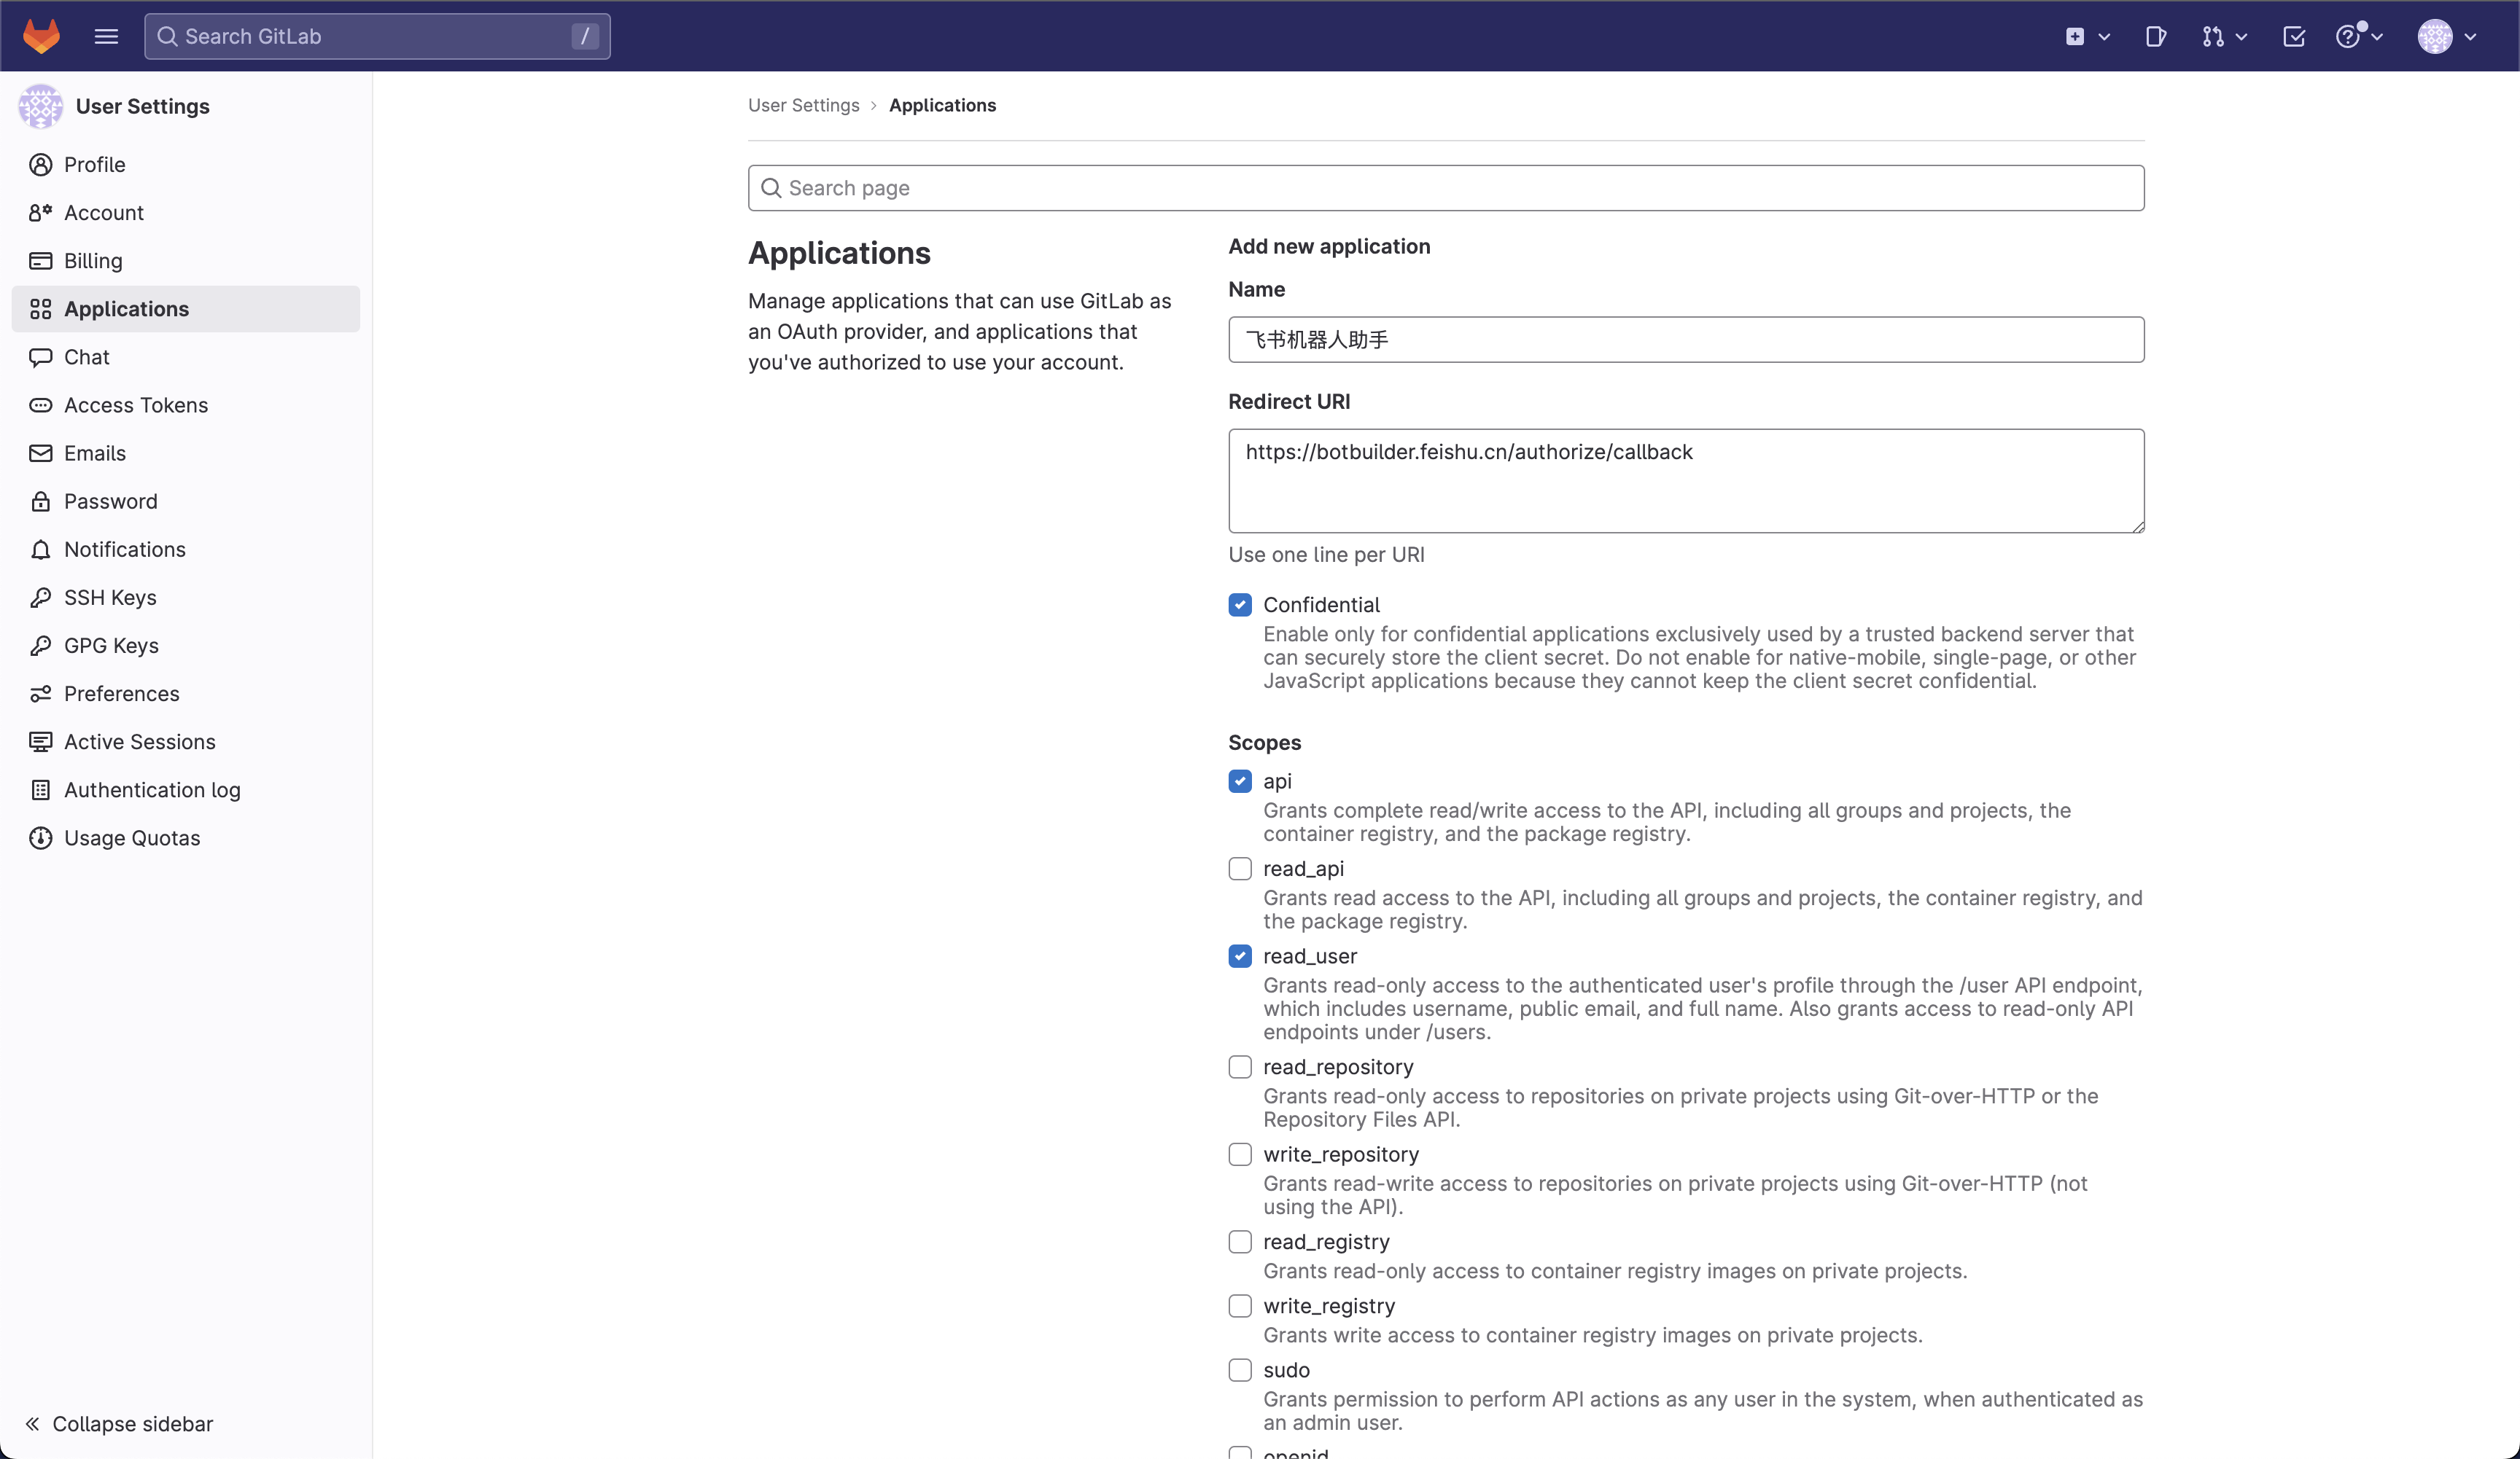Open the to-do list icon
This screenshot has height=1459, width=2520.
point(2294,36)
